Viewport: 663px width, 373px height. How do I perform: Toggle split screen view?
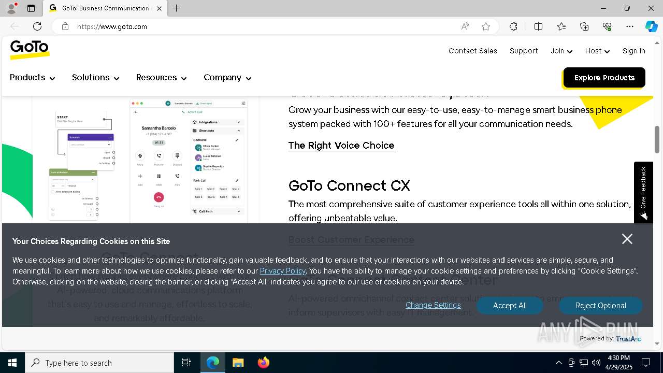[538, 26]
